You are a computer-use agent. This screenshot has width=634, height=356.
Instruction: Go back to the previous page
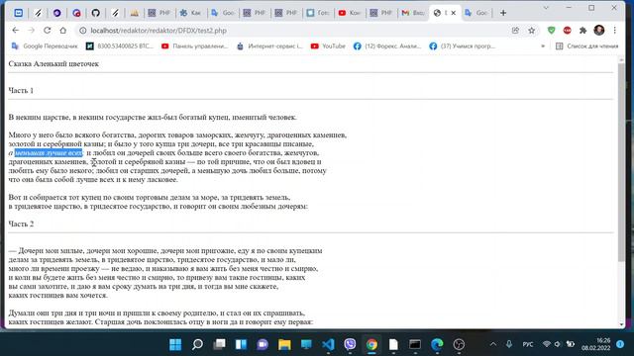(x=16, y=31)
